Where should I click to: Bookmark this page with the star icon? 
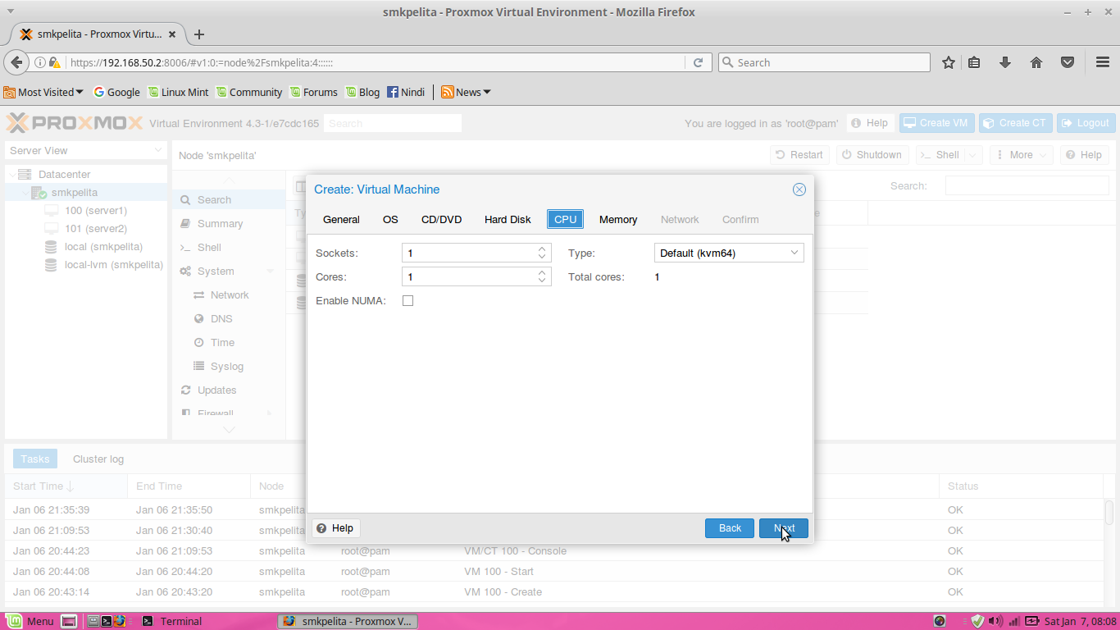(x=949, y=62)
